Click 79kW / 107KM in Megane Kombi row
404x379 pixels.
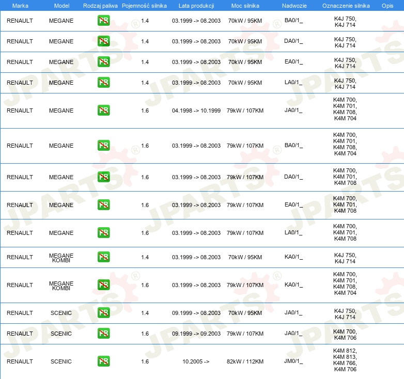tap(245, 285)
